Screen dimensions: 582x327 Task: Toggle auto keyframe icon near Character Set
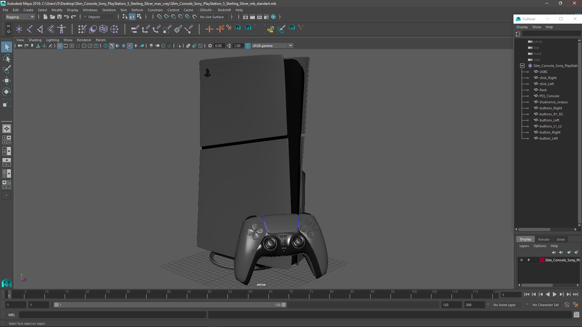pyautogui.click(x=567, y=305)
